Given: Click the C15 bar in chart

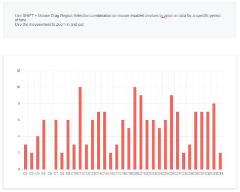Looking at the screenshot, I should [x=105, y=140].
